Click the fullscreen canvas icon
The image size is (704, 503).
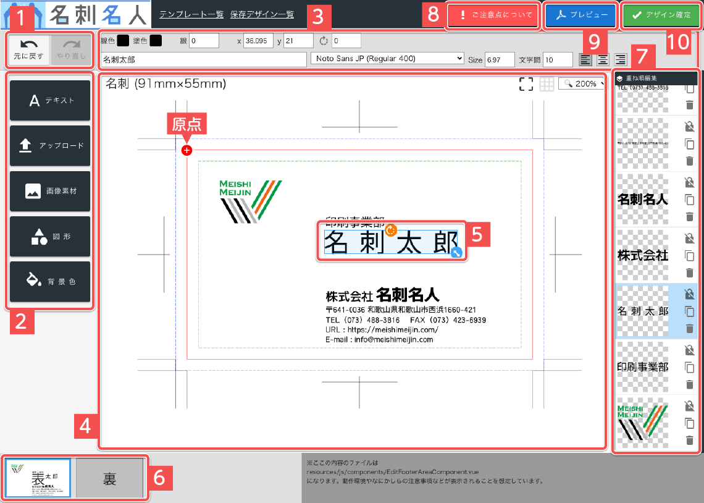point(526,83)
